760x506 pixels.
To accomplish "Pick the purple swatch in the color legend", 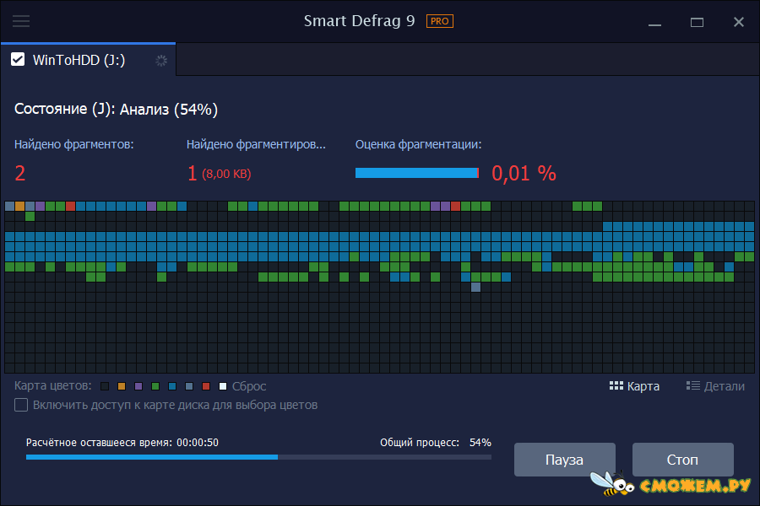I will coord(138,386).
